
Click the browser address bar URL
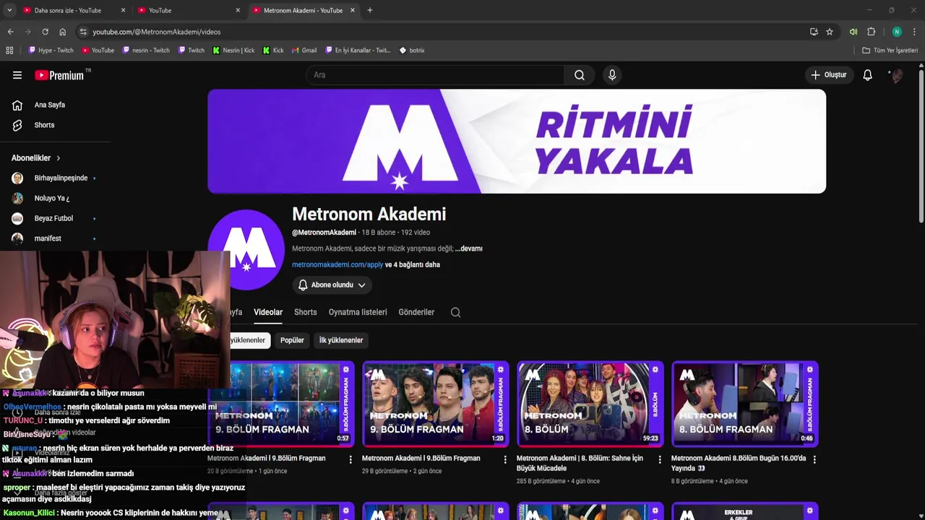(x=156, y=32)
